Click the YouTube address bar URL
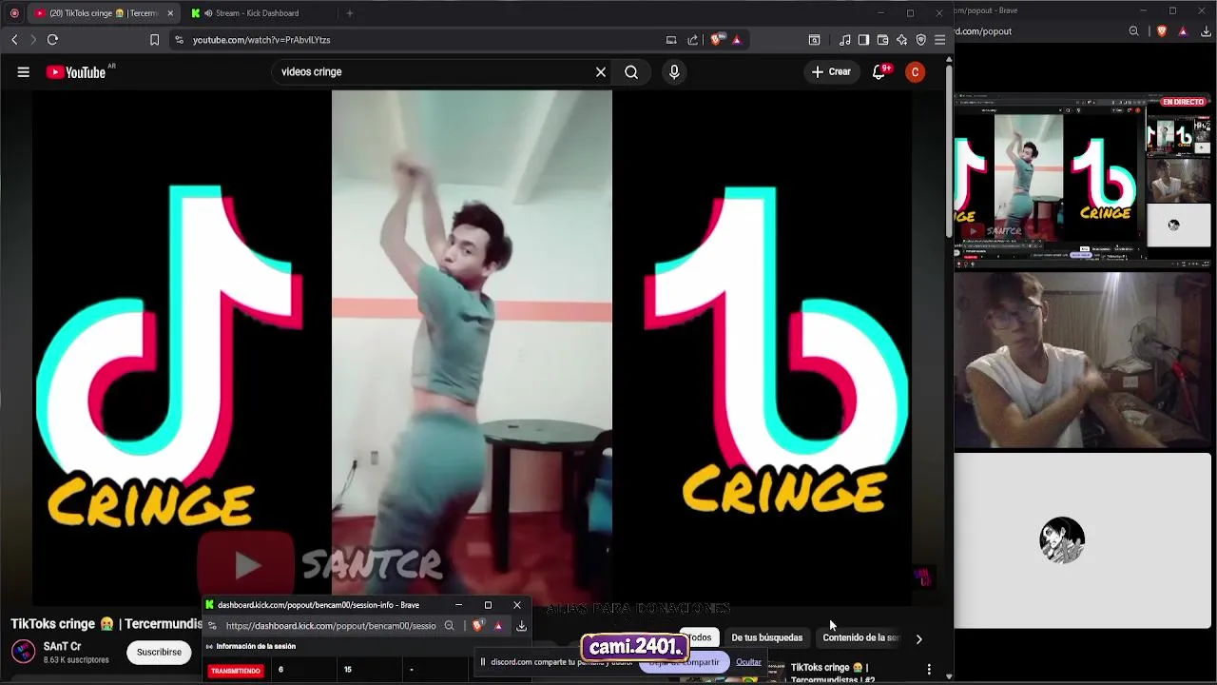Image resolution: width=1217 pixels, height=685 pixels. [x=261, y=40]
